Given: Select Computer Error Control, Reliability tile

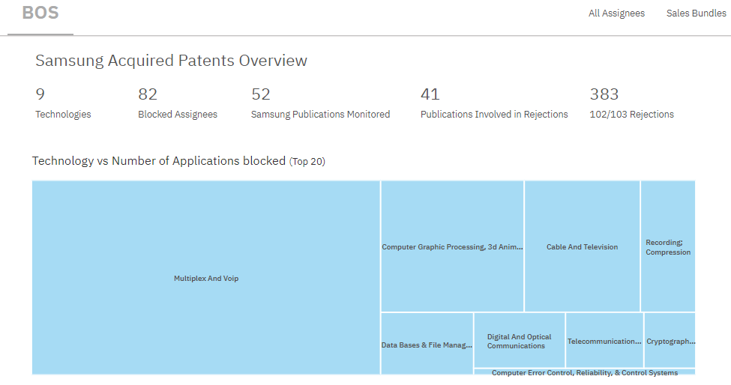Looking at the screenshot, I should pos(584,372).
